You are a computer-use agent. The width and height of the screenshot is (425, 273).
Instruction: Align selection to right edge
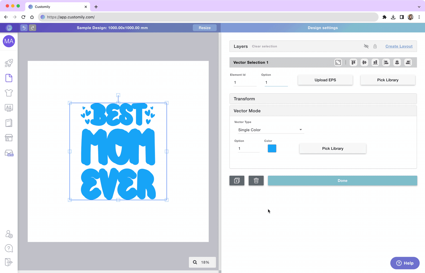(x=408, y=63)
